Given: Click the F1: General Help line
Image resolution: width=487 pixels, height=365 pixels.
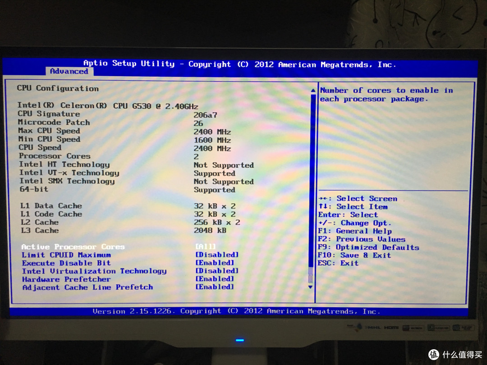Looking at the screenshot, I should point(355,231).
